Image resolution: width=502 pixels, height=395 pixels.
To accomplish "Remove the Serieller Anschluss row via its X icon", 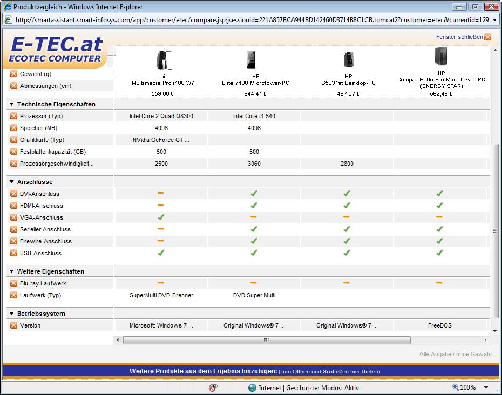I will click(13, 229).
